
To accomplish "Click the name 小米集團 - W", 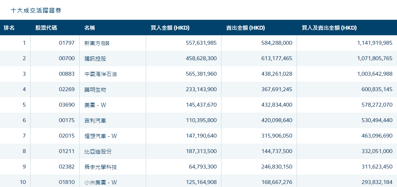I will click(100, 182).
